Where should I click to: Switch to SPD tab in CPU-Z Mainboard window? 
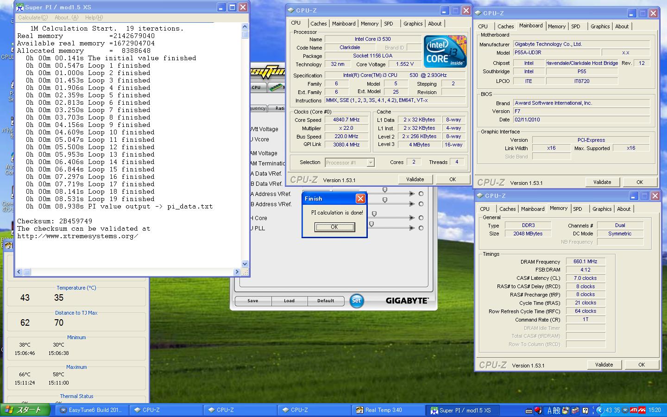575,26
